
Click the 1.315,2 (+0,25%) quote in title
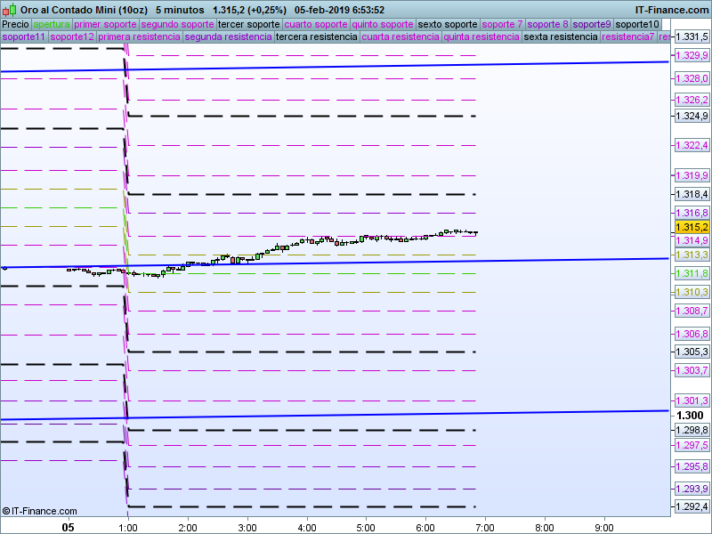250,10
